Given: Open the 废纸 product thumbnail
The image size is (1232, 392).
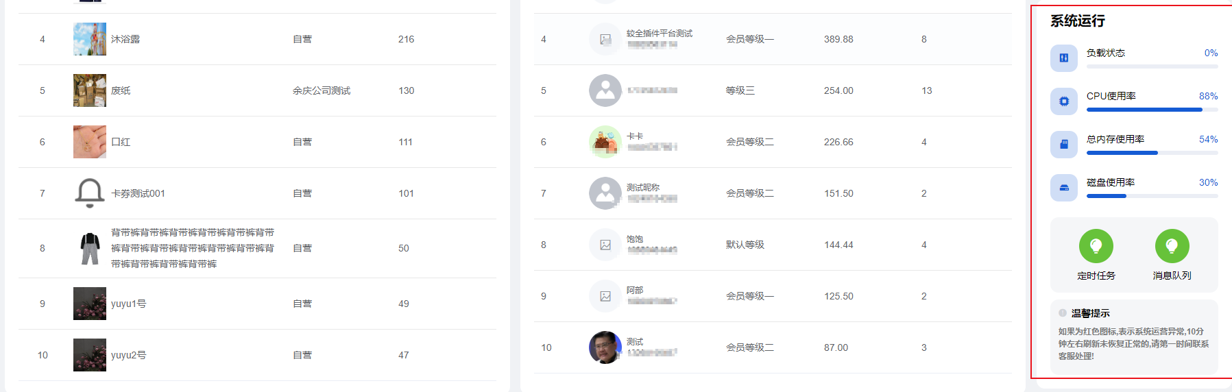Looking at the screenshot, I should pos(90,90).
